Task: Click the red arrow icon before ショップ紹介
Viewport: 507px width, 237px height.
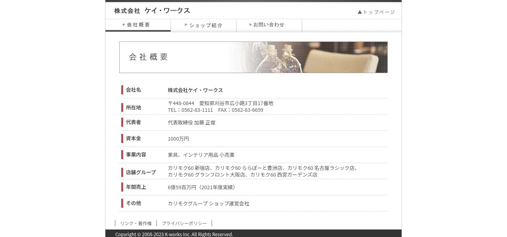Action: 186,24
